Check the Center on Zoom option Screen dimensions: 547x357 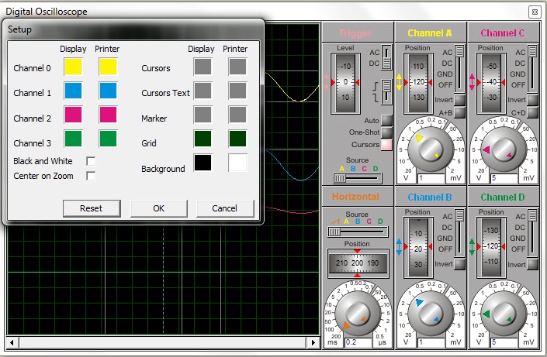tap(91, 176)
